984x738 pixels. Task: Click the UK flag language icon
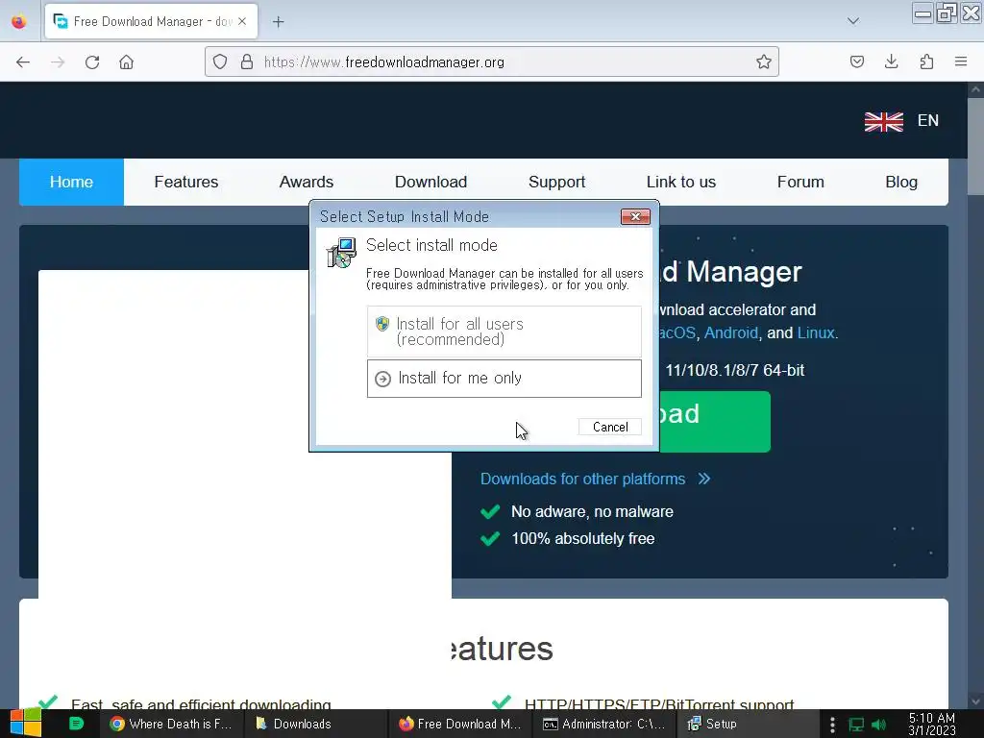point(884,121)
